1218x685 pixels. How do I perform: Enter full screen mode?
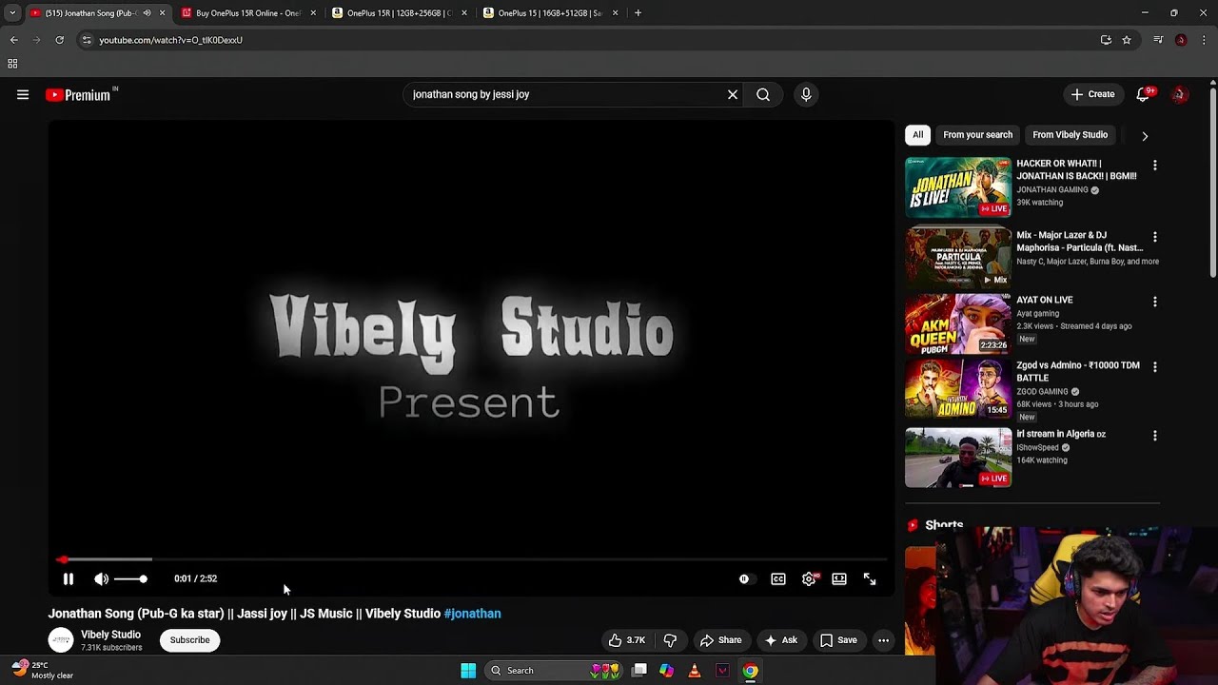point(870,578)
